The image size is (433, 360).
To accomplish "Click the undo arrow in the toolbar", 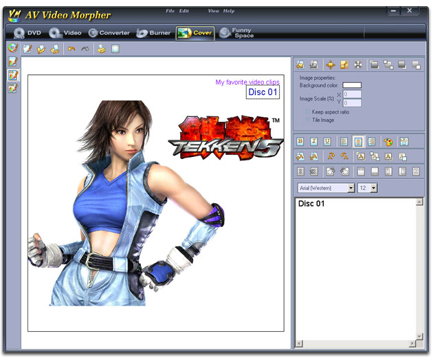I will 71,49.
